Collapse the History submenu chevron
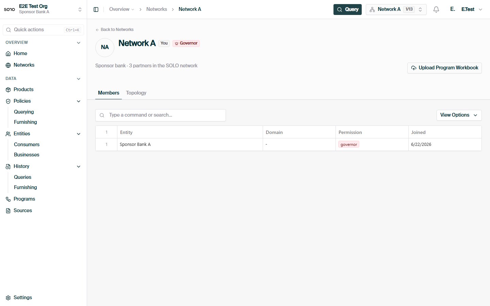This screenshot has height=306, width=490. 79,167
